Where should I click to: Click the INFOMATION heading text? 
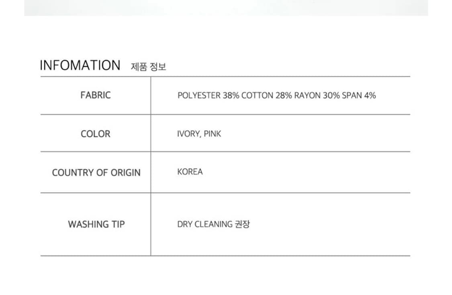pyautogui.click(x=80, y=66)
